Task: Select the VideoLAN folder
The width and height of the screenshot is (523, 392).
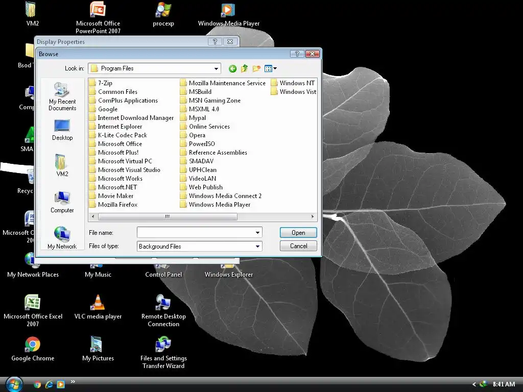Action: [198, 178]
